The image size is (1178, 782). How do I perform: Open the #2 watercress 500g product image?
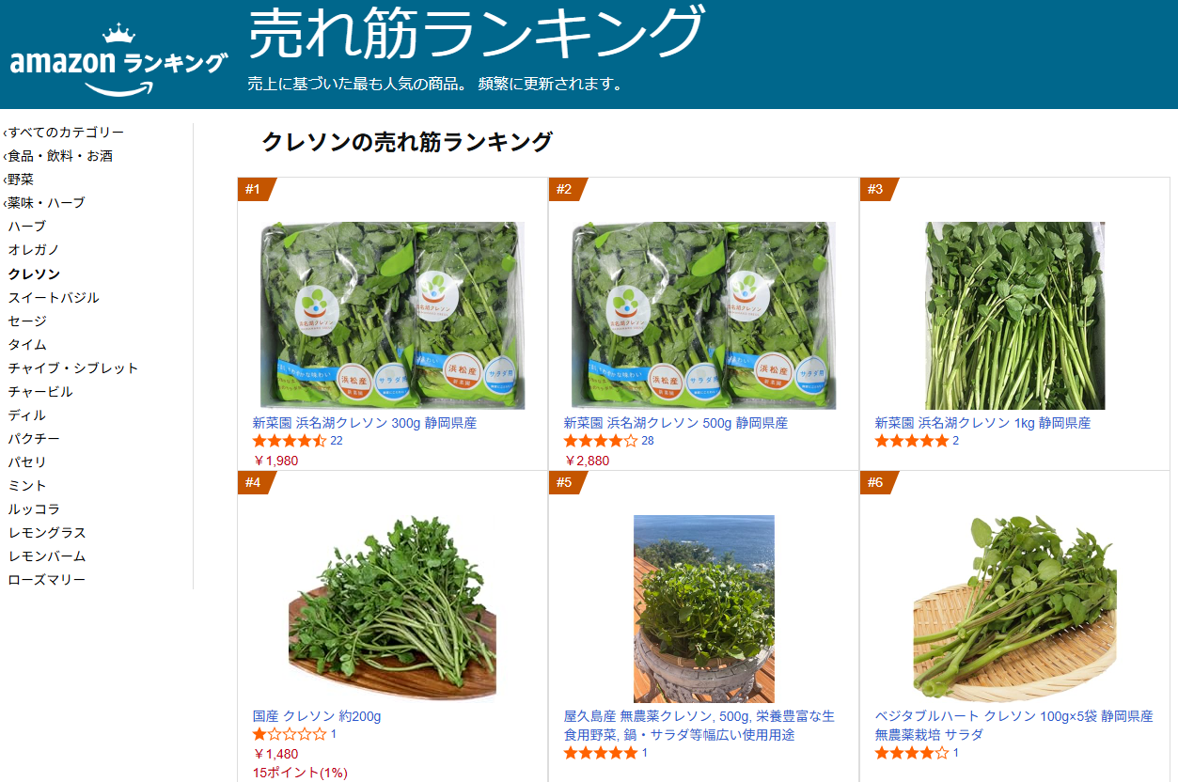703,316
